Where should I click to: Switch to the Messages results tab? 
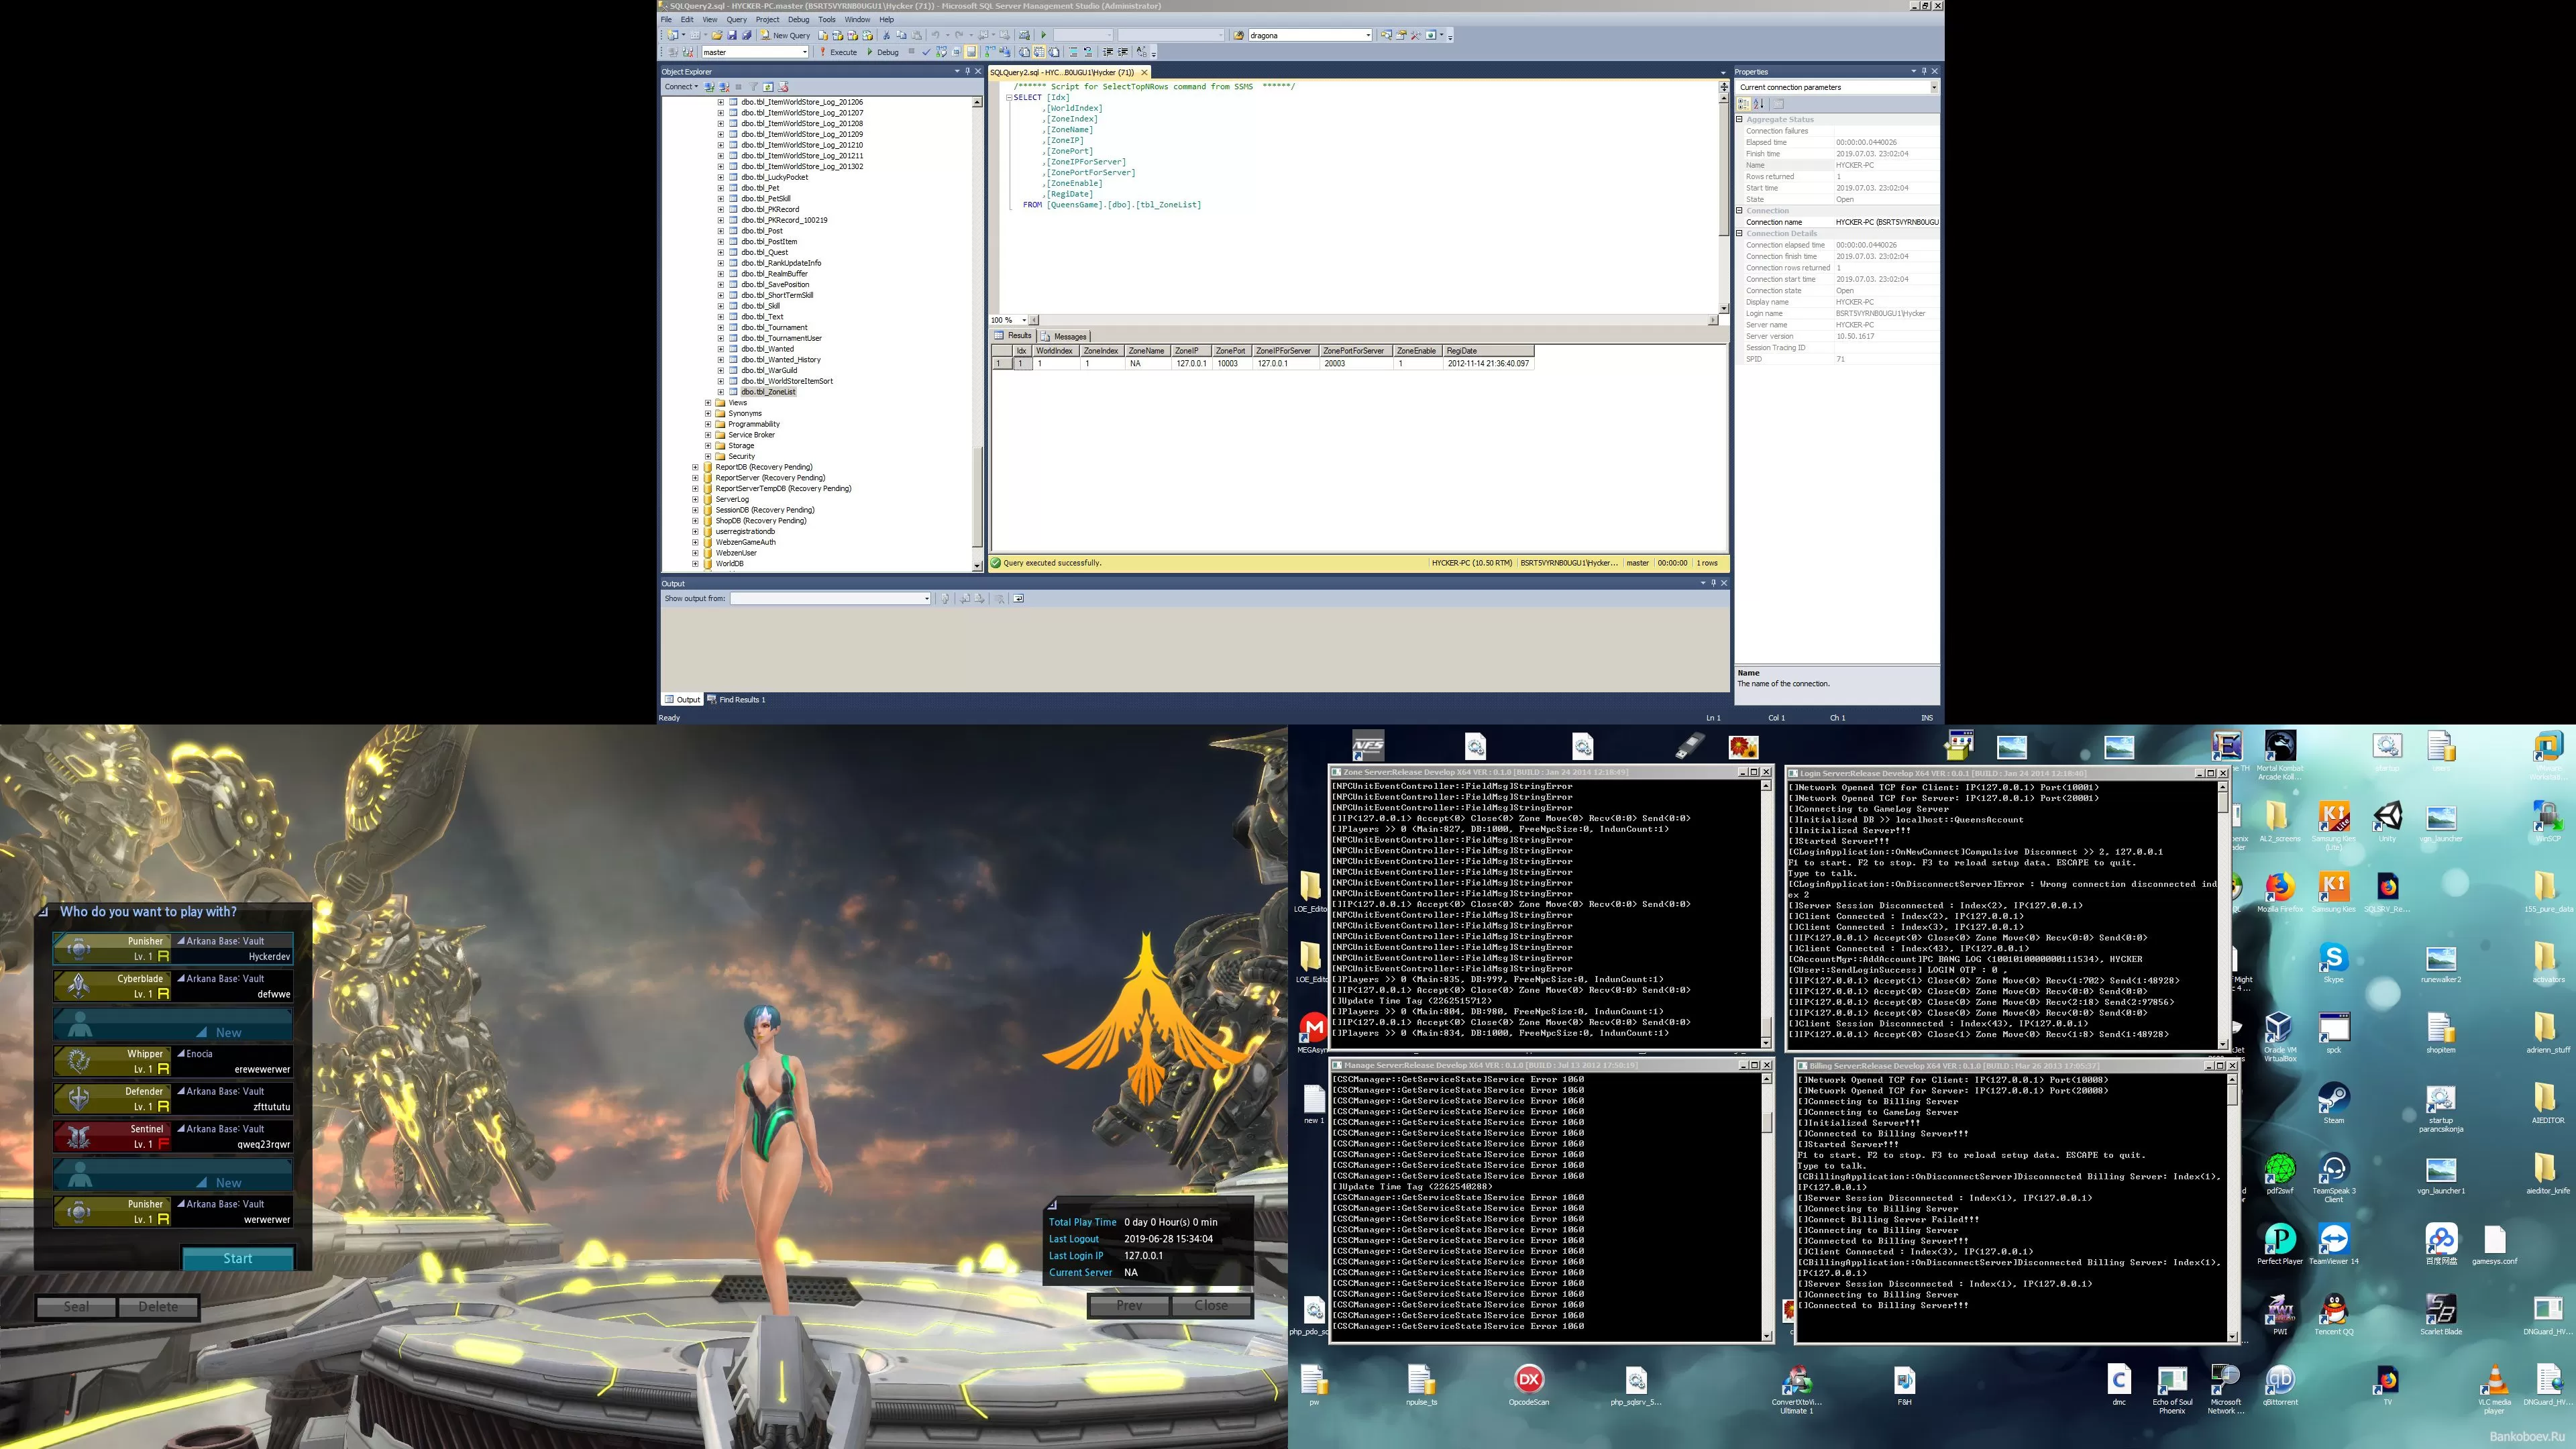[x=1065, y=337]
